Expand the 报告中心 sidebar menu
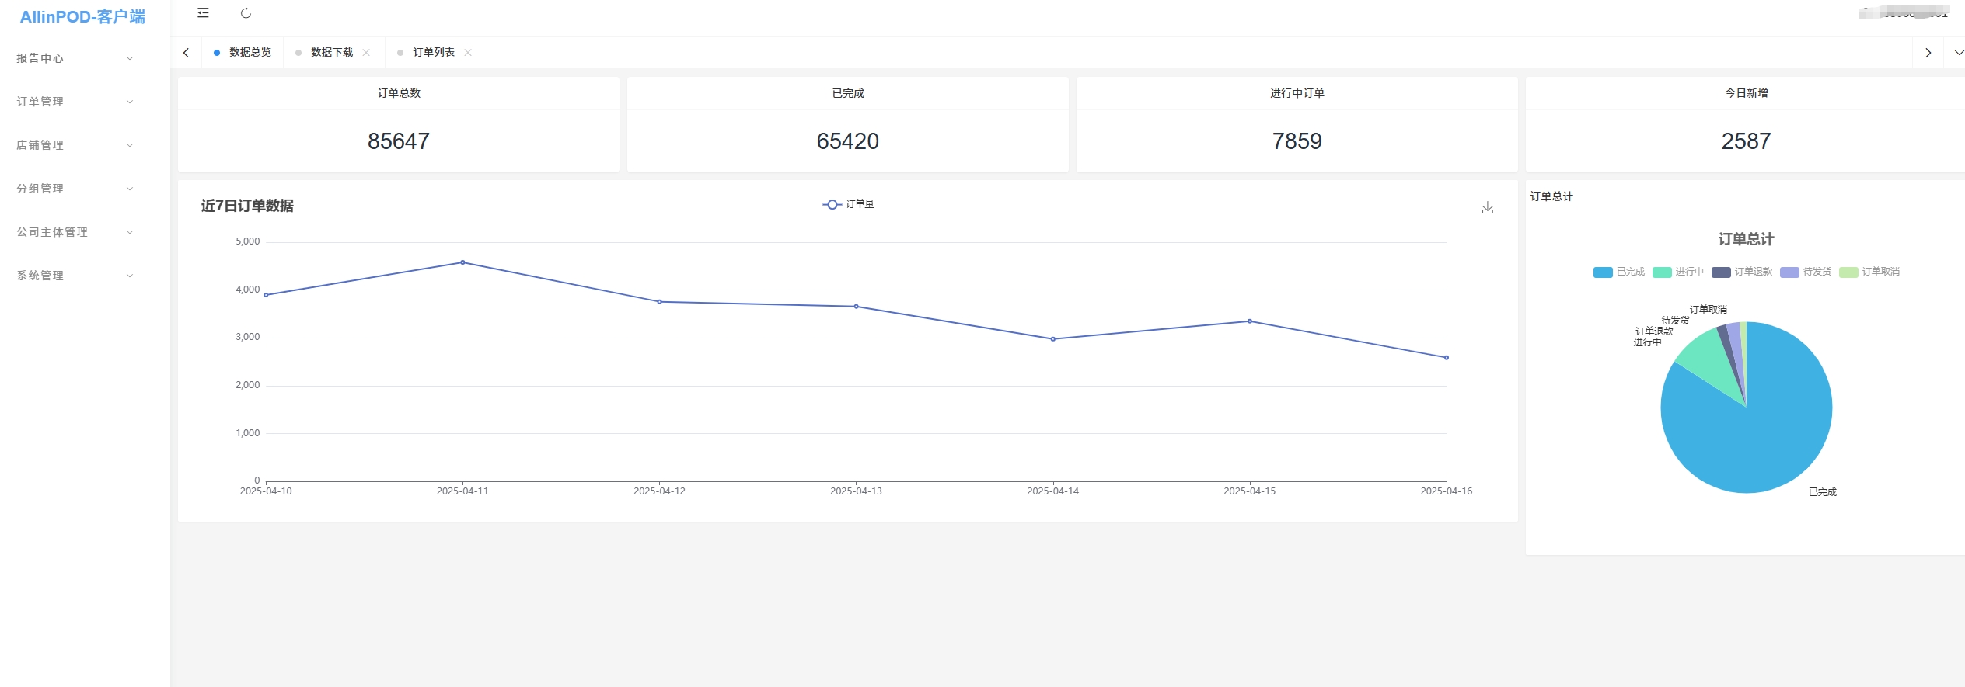 (75, 58)
